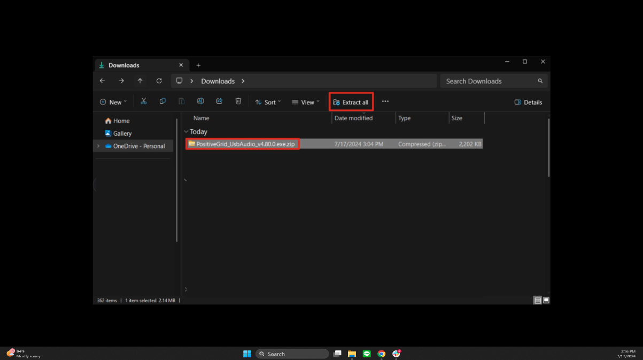The height and width of the screenshot is (360, 643).
Task: Switch to details list view icon in status bar
Action: point(538,301)
